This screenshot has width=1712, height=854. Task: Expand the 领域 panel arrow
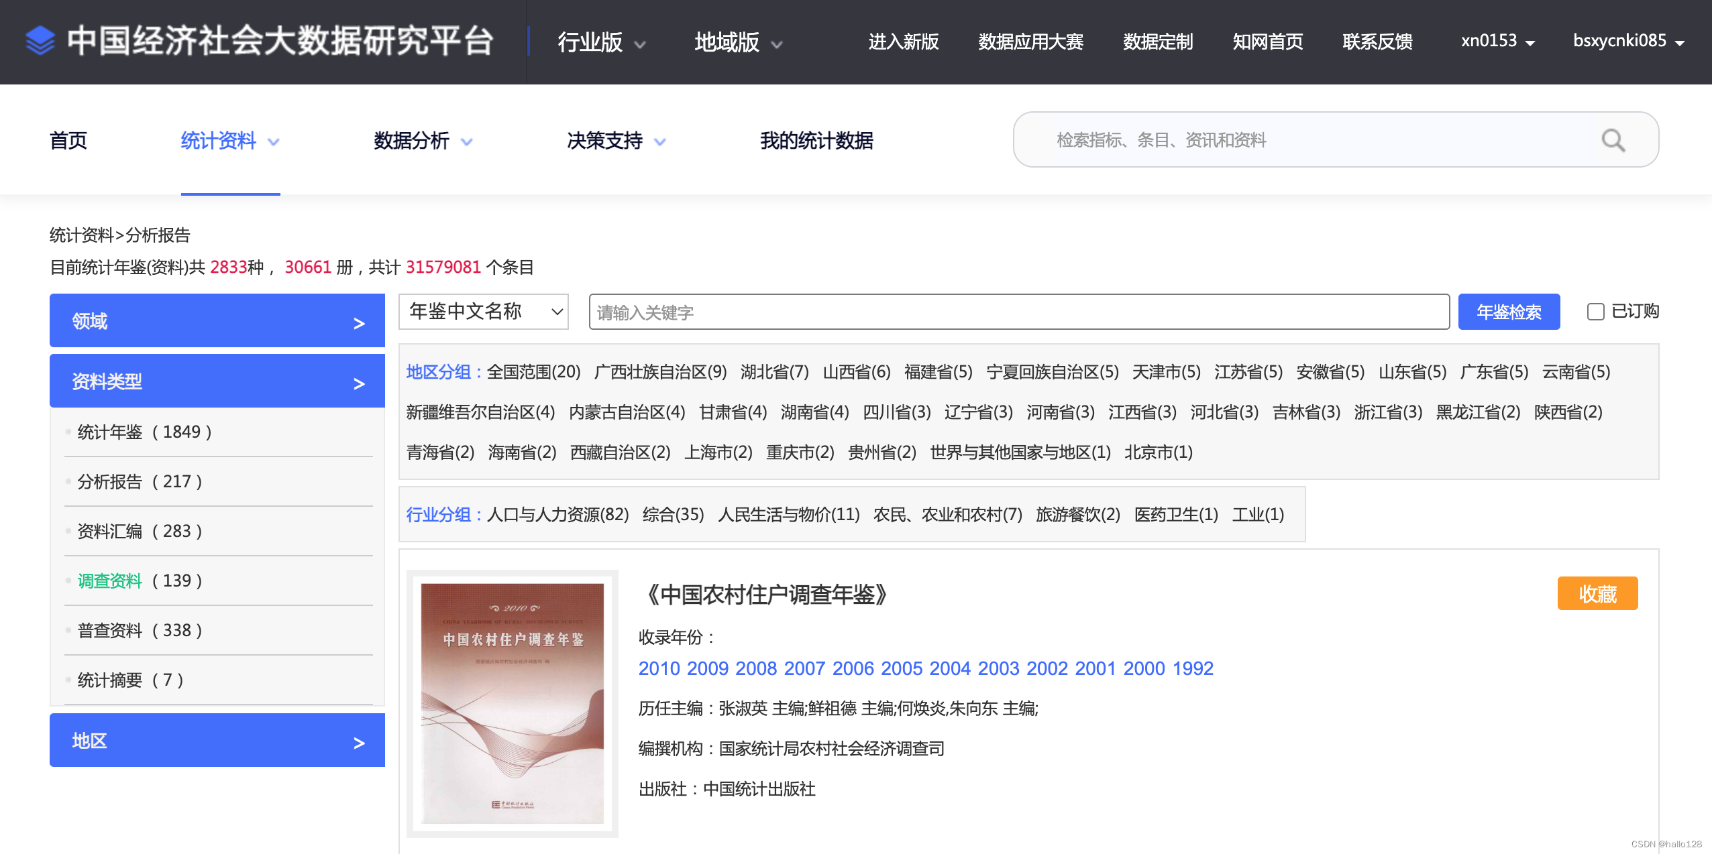pyautogui.click(x=359, y=323)
